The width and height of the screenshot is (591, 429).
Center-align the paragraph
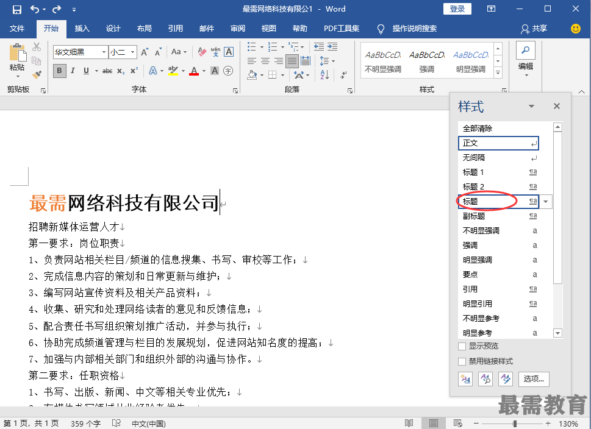click(265, 61)
